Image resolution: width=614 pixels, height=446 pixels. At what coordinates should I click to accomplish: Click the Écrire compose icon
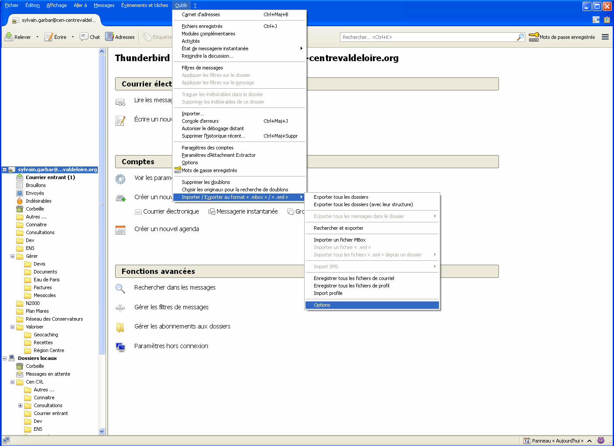(49, 37)
